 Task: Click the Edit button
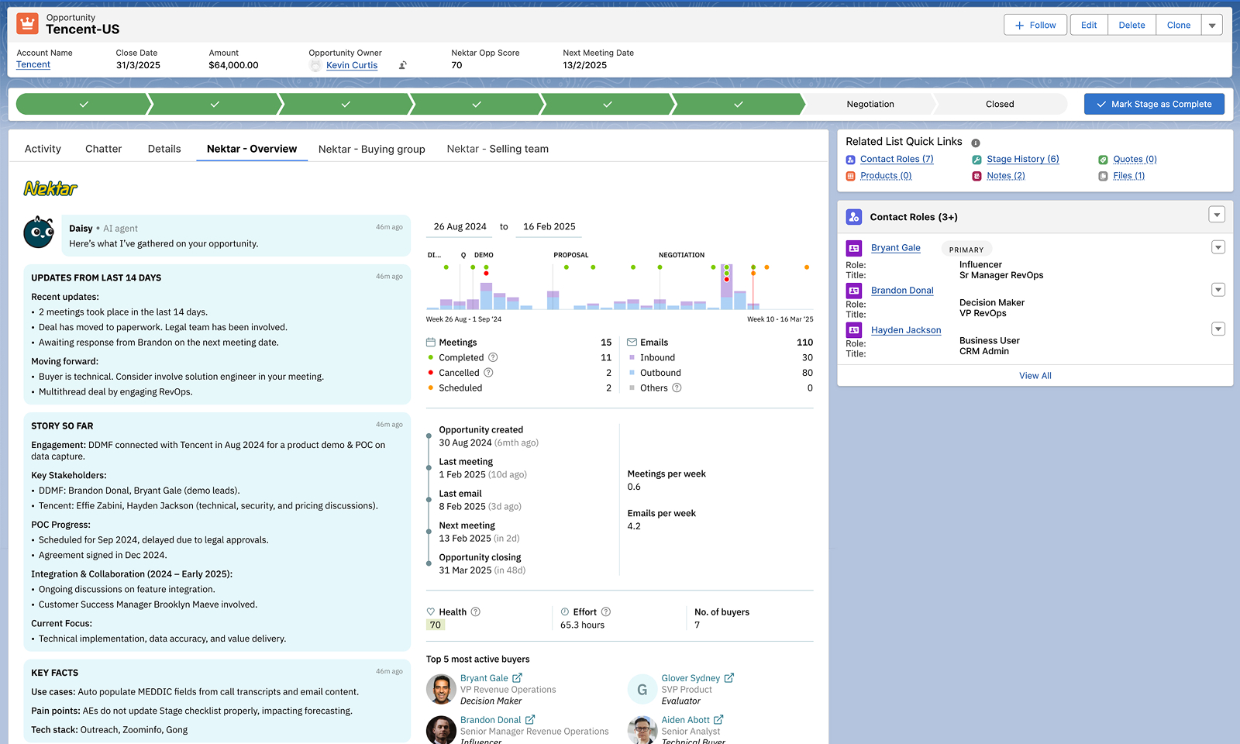(1089, 26)
